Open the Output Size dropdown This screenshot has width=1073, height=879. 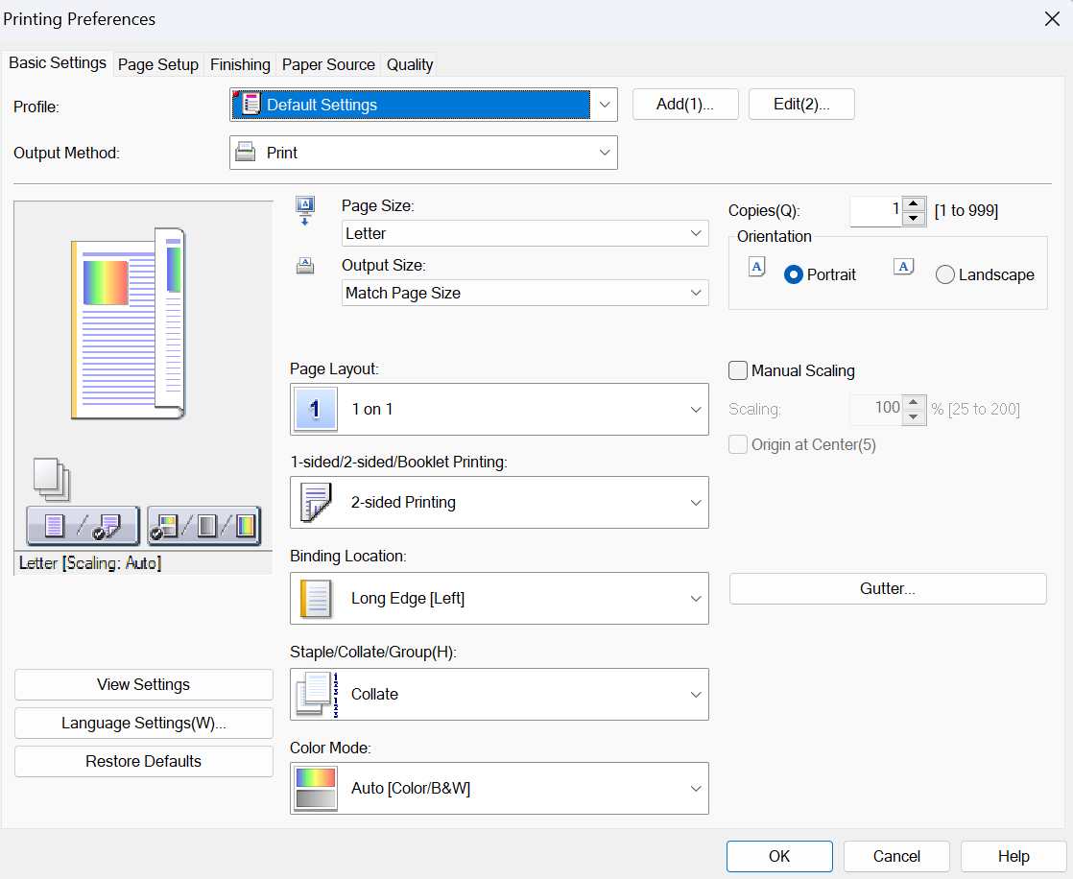click(524, 293)
